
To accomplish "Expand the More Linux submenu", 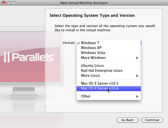I will tap(109, 75).
